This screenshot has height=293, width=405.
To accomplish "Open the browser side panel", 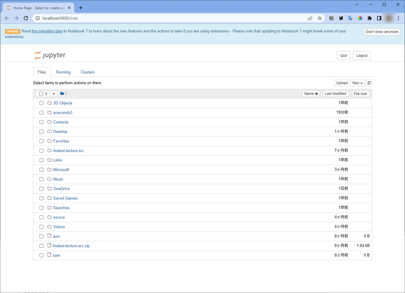I will click(379, 18).
